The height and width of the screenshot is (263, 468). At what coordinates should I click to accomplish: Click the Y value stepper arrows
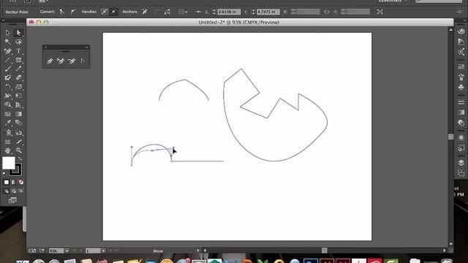[x=254, y=12]
